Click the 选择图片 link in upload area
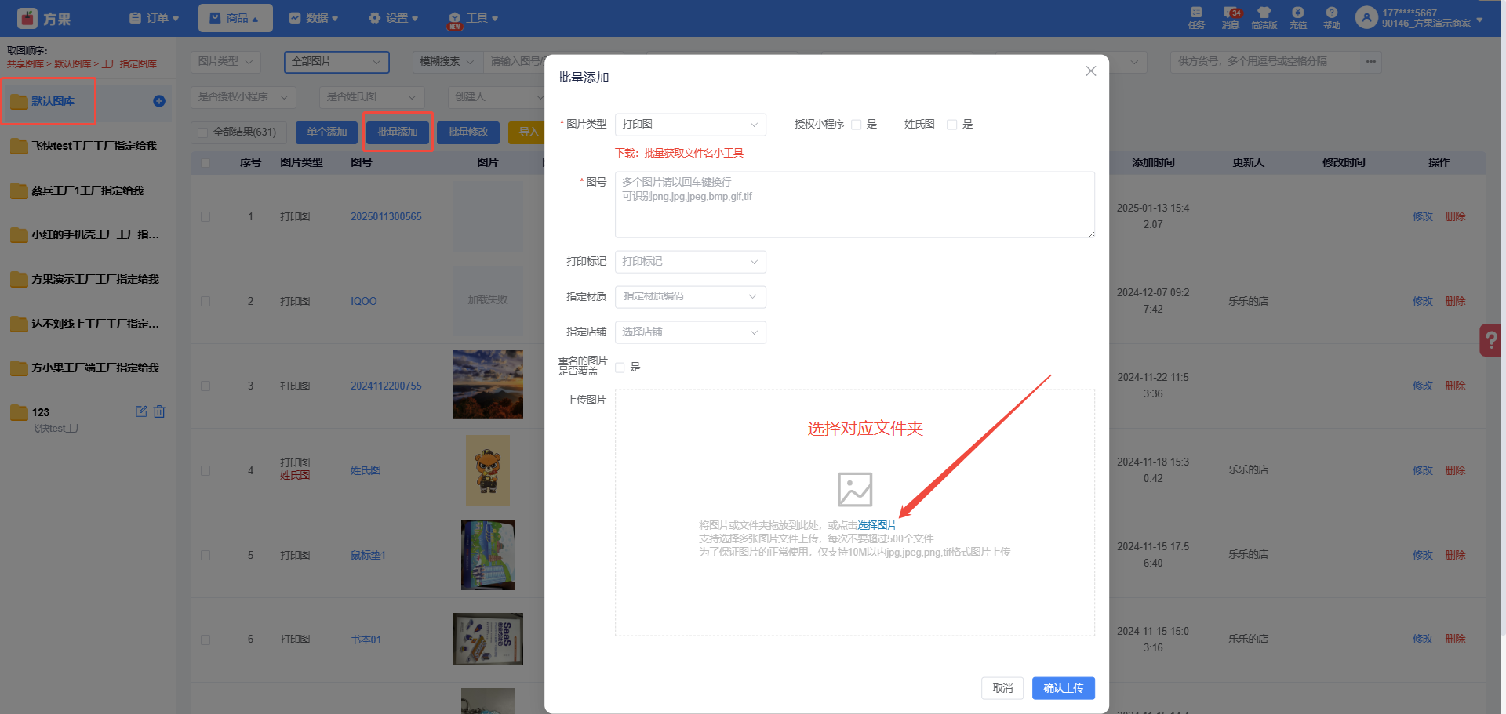Viewport: 1506px width, 714px height. [877, 525]
